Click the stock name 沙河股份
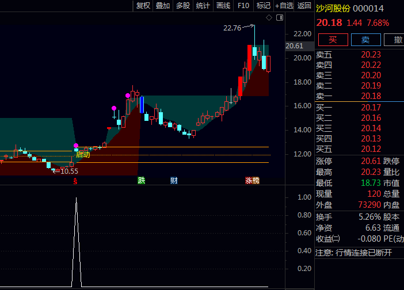This screenshot has width=404, height=290. (x=333, y=9)
